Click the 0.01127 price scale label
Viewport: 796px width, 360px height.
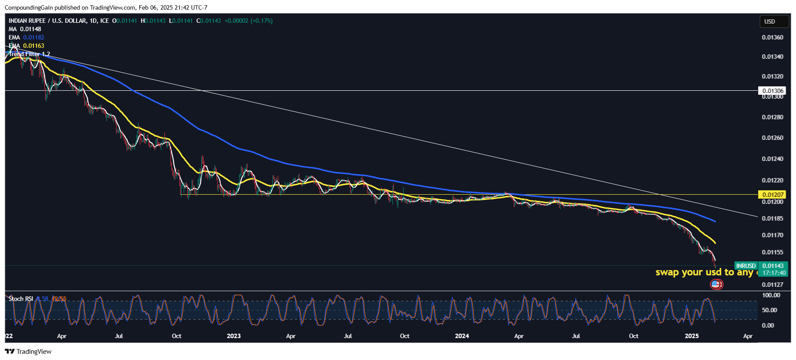pos(772,285)
